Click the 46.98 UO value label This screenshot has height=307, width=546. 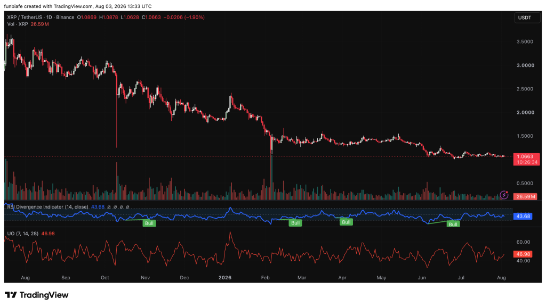click(x=523, y=254)
